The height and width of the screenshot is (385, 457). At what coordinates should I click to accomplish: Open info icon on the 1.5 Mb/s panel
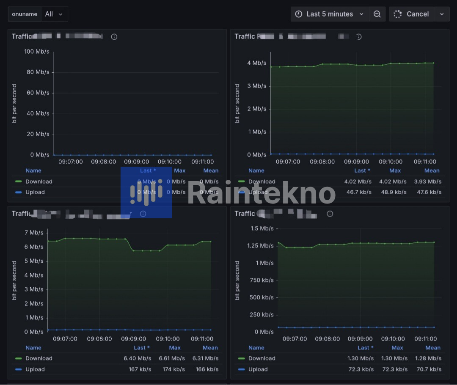330,214
